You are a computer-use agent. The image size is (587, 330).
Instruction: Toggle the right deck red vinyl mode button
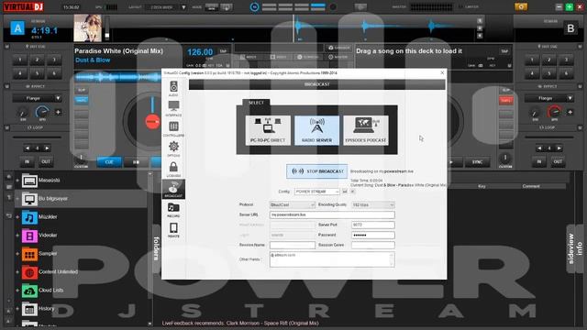[505, 100]
